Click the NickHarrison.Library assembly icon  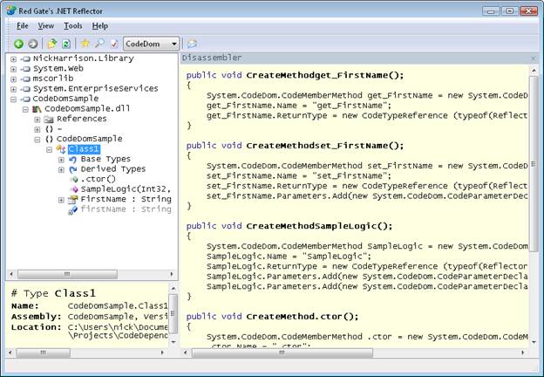click(x=25, y=59)
